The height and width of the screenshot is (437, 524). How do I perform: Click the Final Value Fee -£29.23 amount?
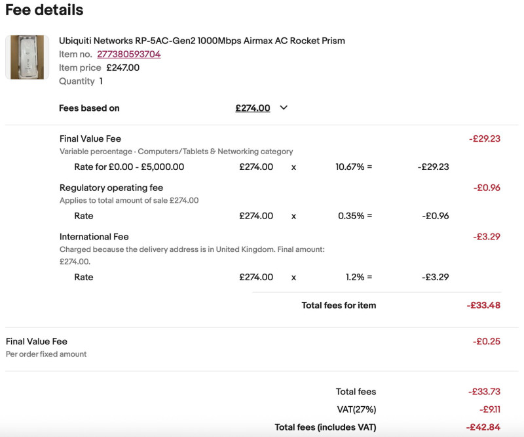(484, 138)
